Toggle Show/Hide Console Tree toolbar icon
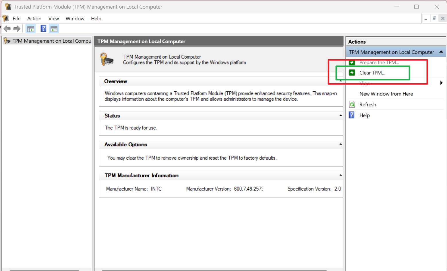This screenshot has width=447, height=271. tap(31, 29)
